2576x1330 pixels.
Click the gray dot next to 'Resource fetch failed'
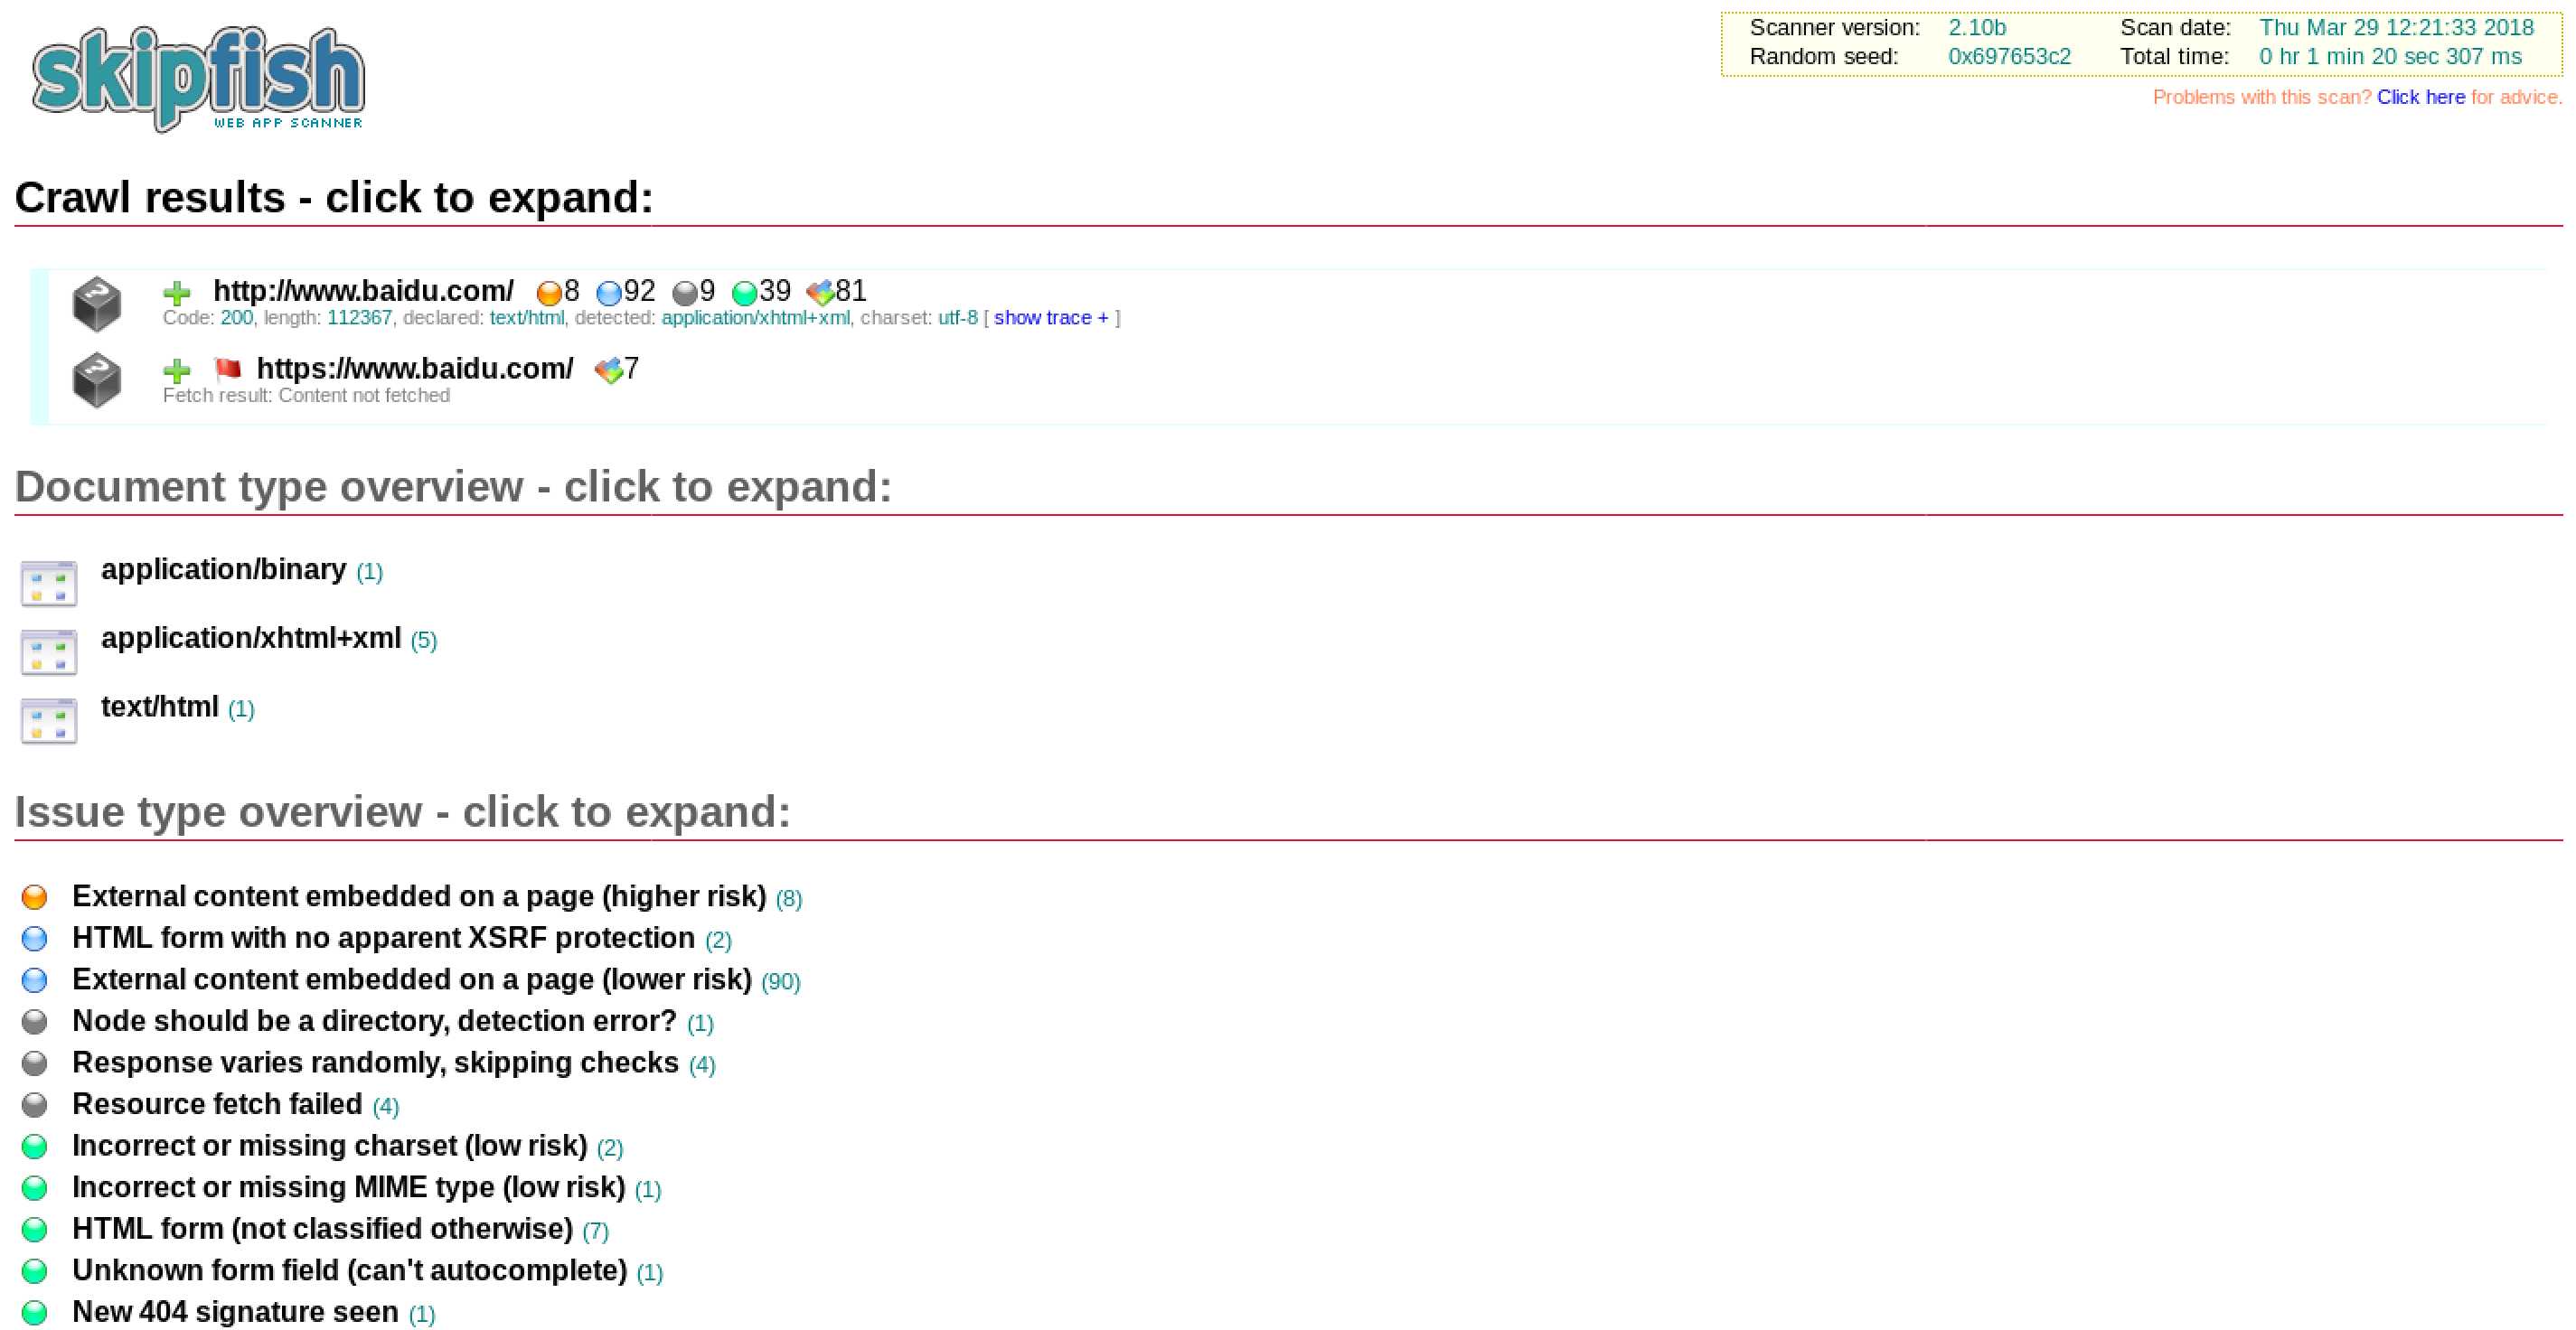pos(34,1105)
